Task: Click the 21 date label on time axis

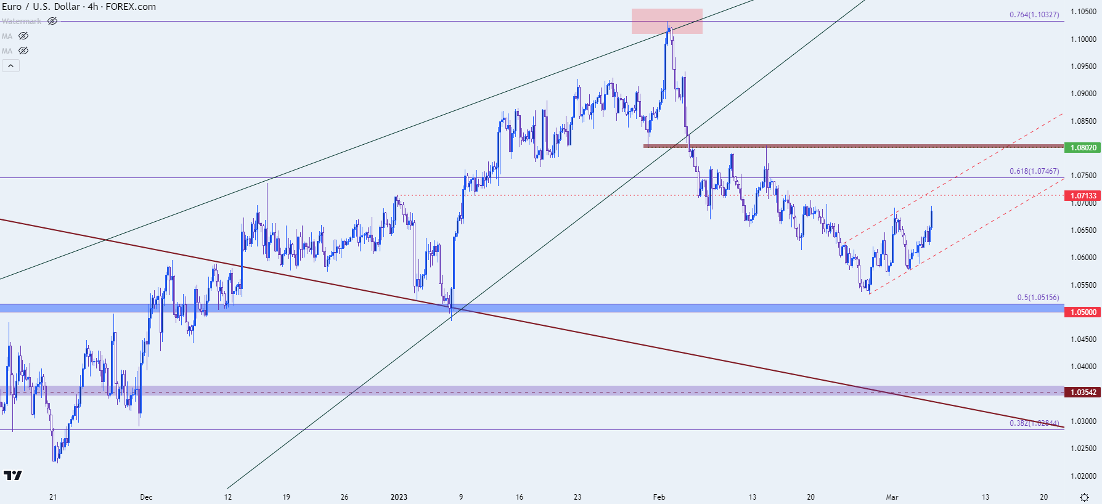Action: click(x=53, y=497)
